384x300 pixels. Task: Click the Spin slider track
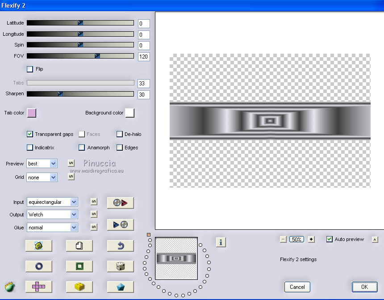(x=80, y=45)
